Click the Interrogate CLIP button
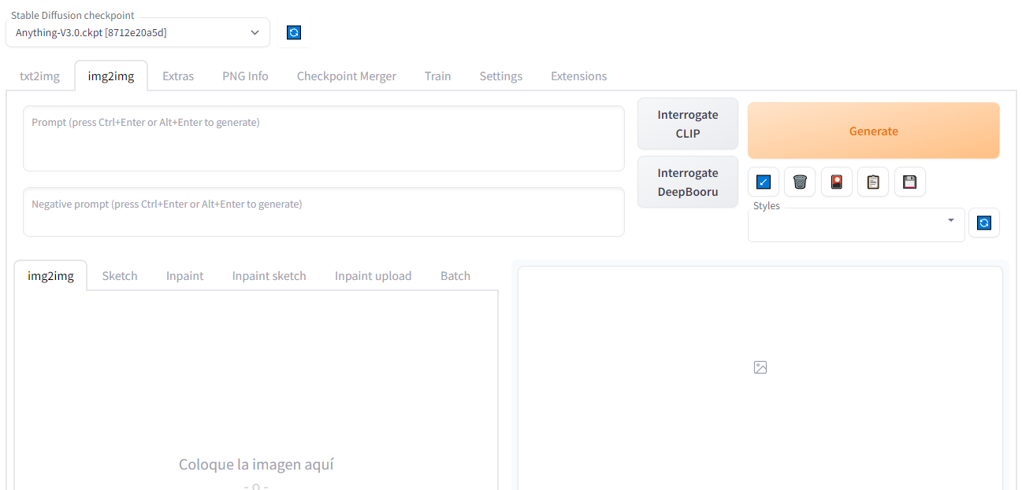This screenshot has height=490, width=1022. (688, 124)
